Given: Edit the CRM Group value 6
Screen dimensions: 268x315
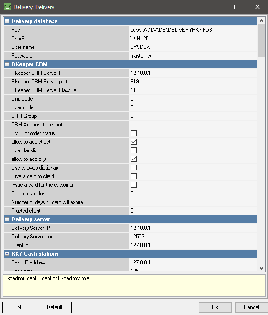Looking at the screenshot, I should pos(193,116).
